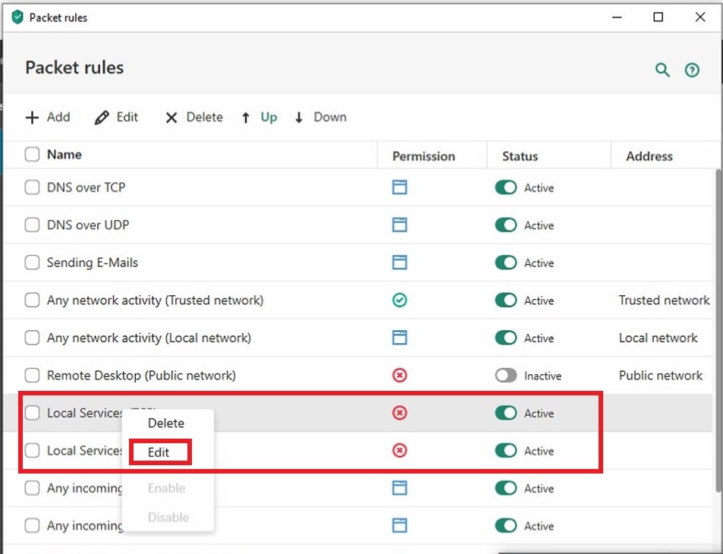Image resolution: width=723 pixels, height=554 pixels.
Task: Open the help question mark icon
Action: pyautogui.click(x=691, y=70)
